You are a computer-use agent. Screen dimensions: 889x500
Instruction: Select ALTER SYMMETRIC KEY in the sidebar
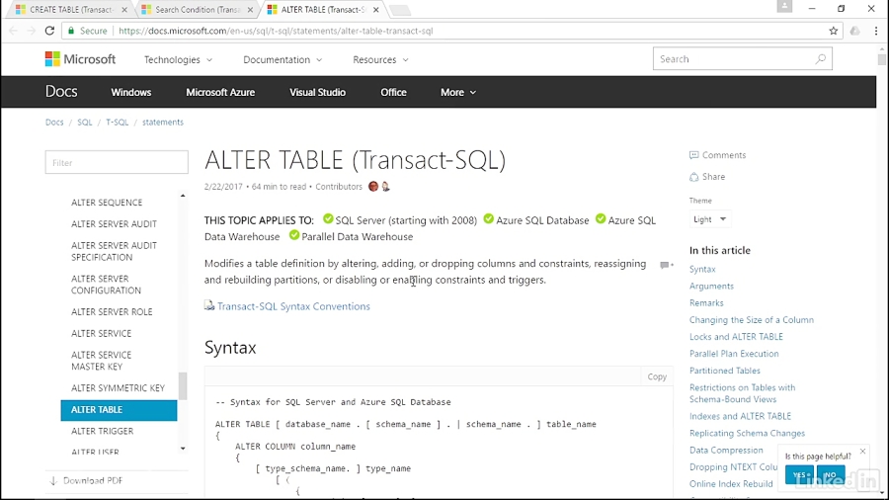(x=118, y=387)
